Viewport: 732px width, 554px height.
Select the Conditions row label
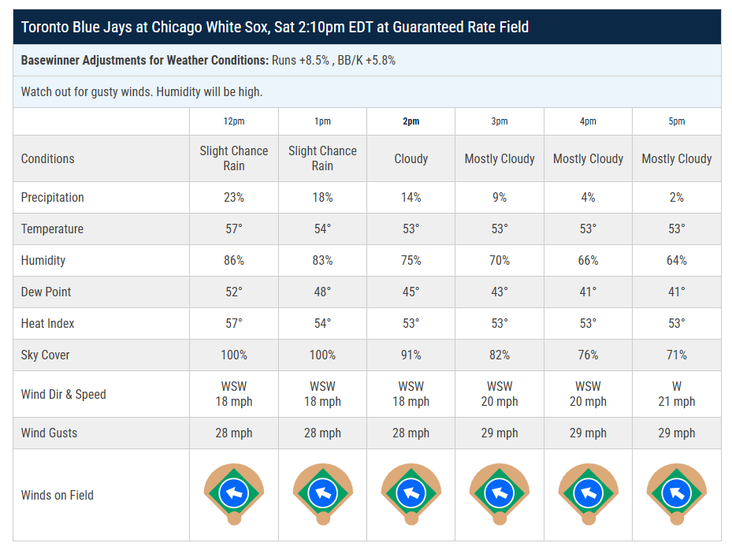coord(48,158)
